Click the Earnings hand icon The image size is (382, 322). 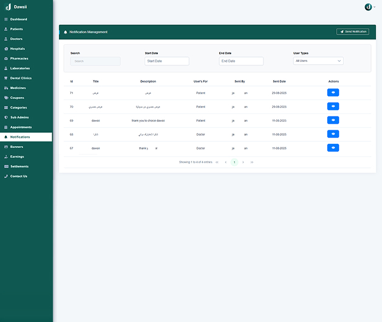pyautogui.click(x=6, y=156)
